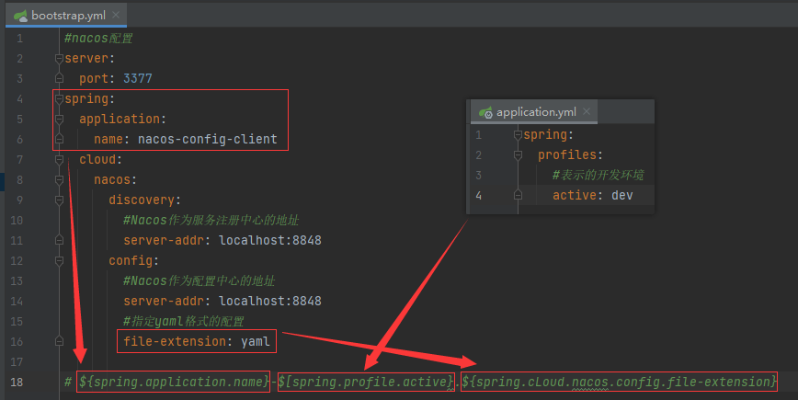Click the Spring leaf icon on bootstrap.yml tab
Screen dimensions: 798x400
pos(20,16)
